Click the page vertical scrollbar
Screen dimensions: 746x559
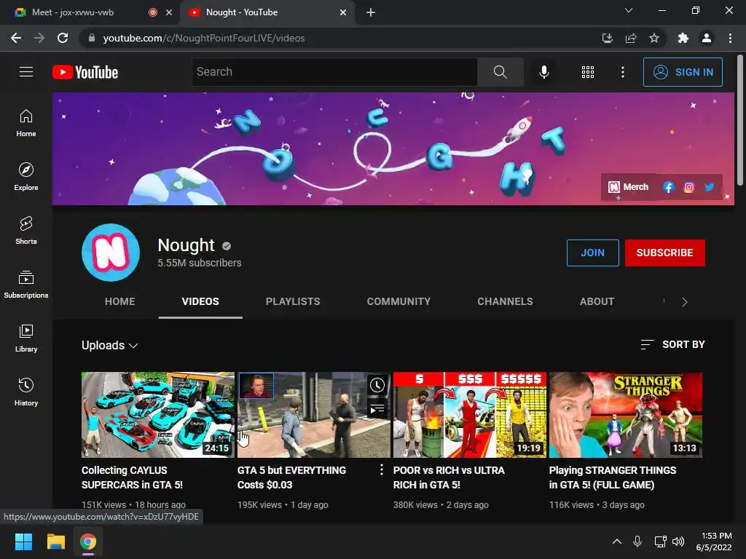pos(740,119)
